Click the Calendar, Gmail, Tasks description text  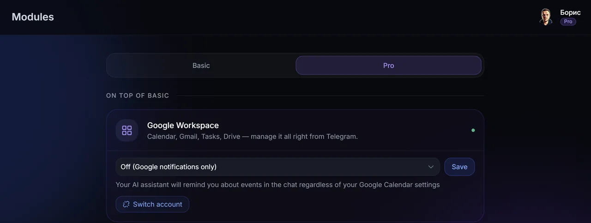pos(252,136)
